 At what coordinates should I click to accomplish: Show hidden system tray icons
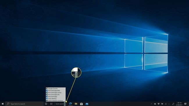click(151, 104)
